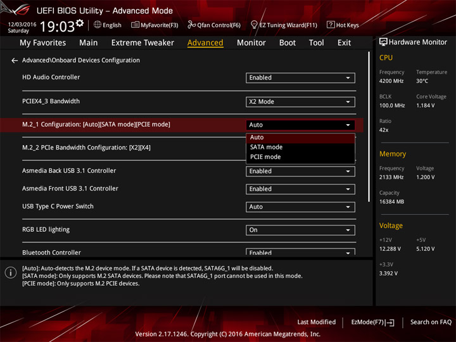This screenshot has width=456, height=342.
Task: Click Last Modified
Action: pyautogui.click(x=317, y=322)
